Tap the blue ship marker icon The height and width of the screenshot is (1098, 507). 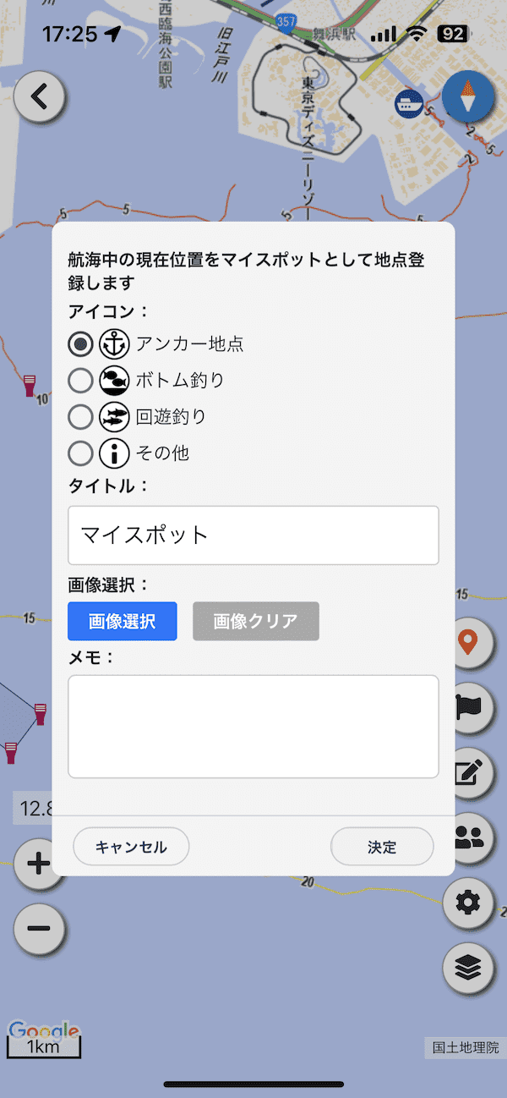click(410, 104)
